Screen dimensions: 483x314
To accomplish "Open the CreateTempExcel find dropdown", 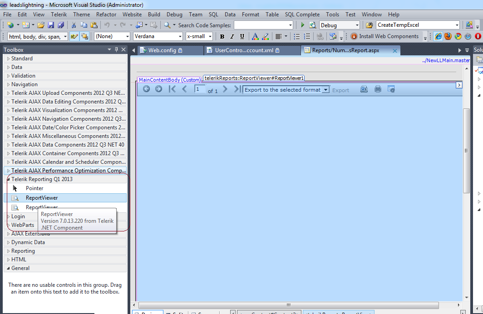I will pyautogui.click(x=457, y=25).
